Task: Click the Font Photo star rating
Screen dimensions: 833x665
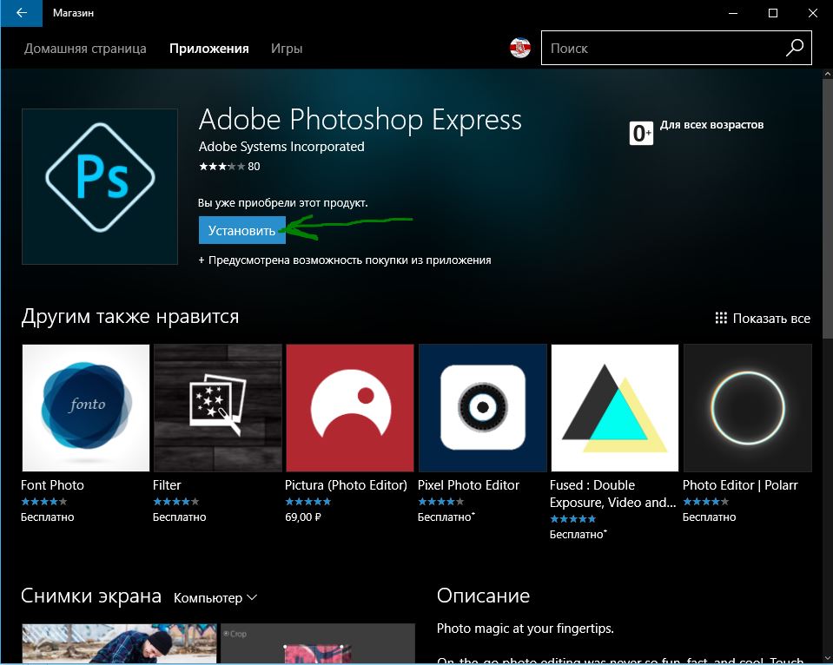Action: [44, 502]
